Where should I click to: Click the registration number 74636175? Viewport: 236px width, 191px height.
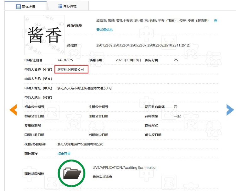coord(65,60)
